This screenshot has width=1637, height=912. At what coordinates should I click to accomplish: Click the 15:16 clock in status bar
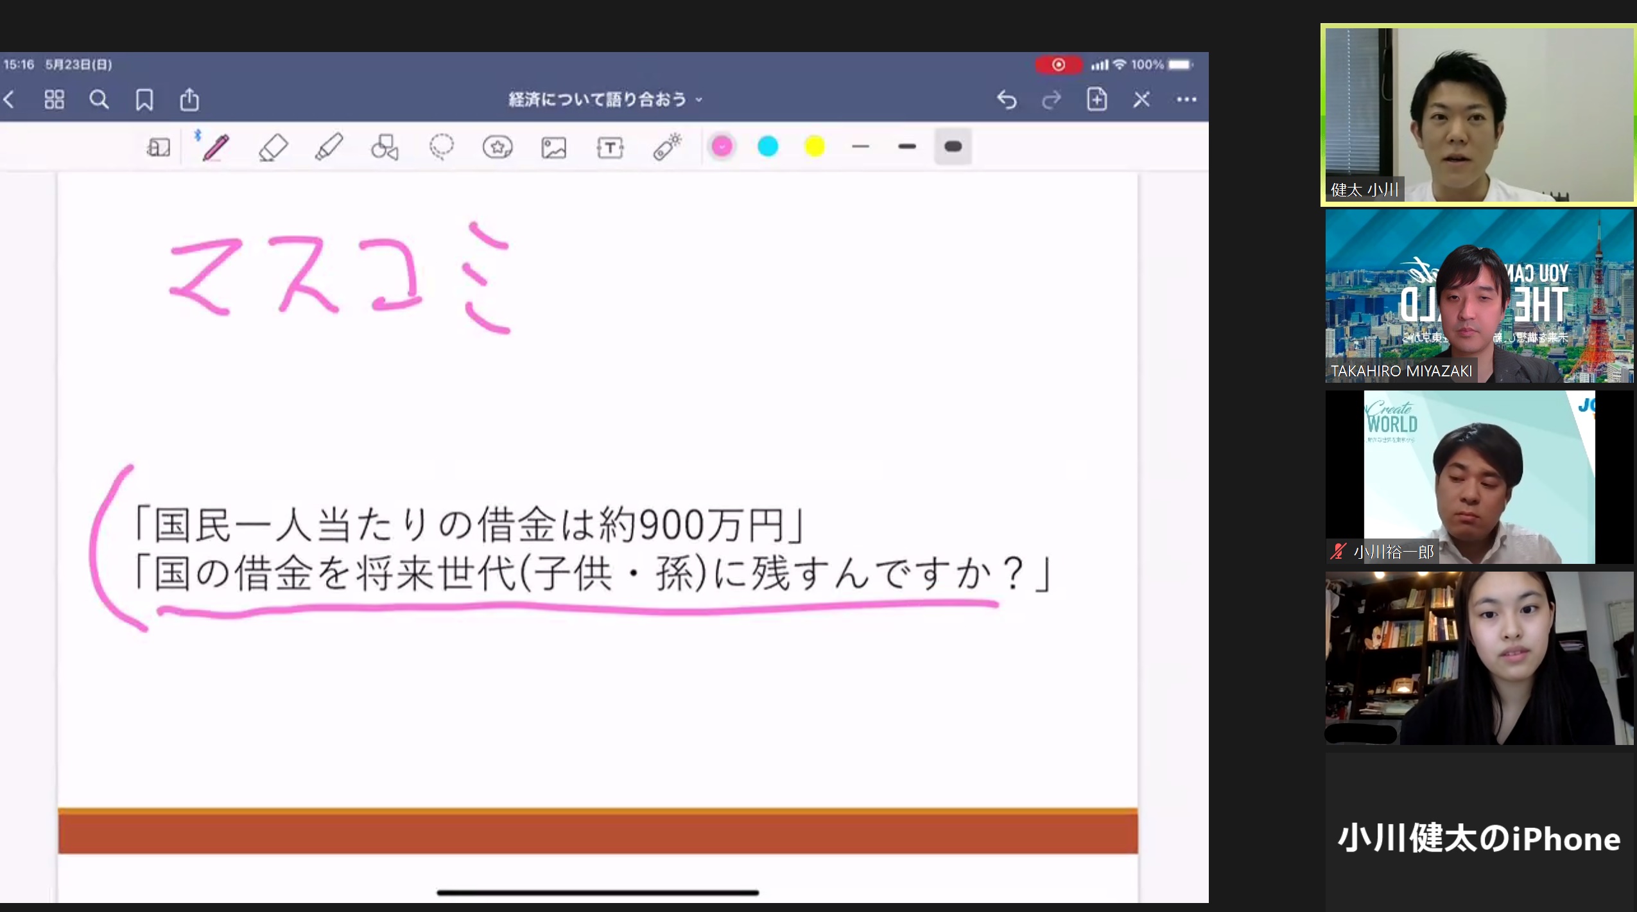click(x=19, y=64)
